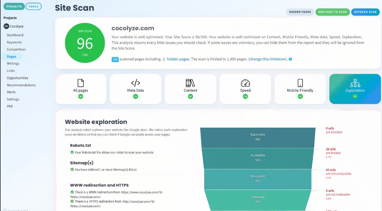Screen dimensions: 382x211
Task: Click the Sitemap green check icon
Action: pyautogui.click(x=72, y=169)
